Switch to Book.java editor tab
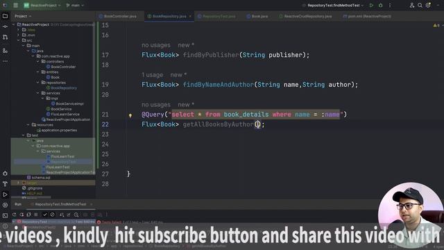 pos(257,17)
